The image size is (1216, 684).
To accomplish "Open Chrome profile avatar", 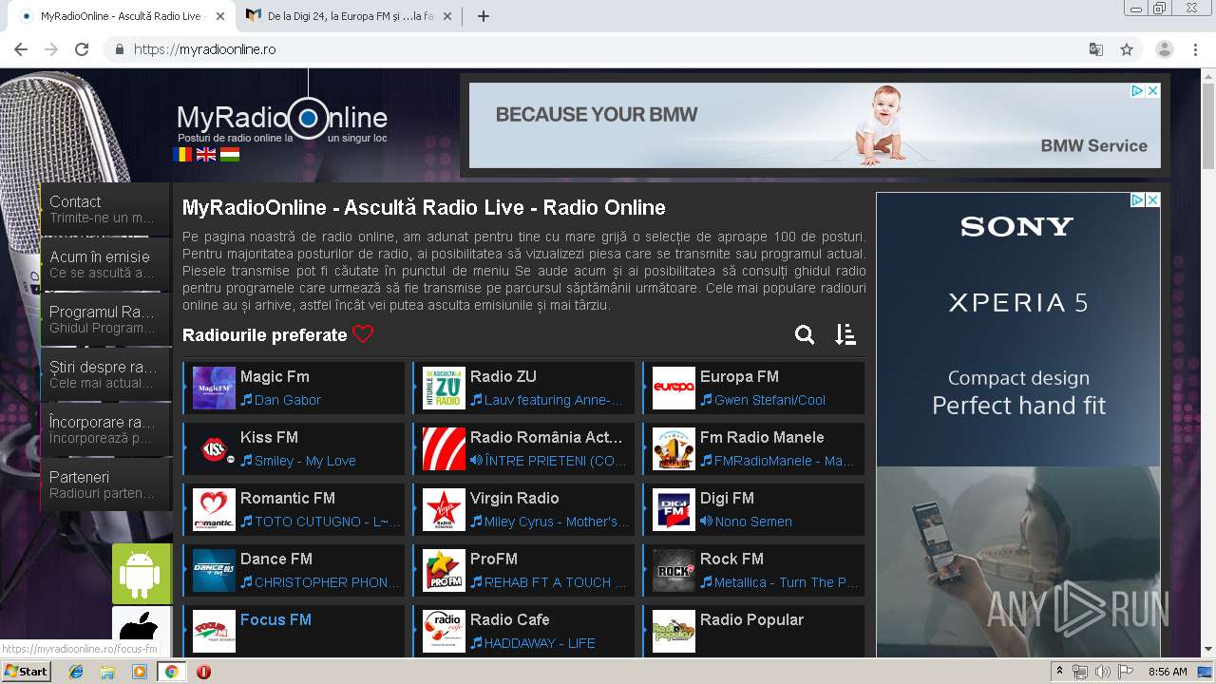I will click(1165, 49).
